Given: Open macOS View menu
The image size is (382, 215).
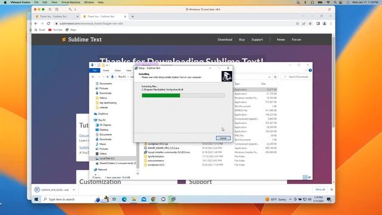Looking at the screenshot, I should pyautogui.click(x=54, y=2).
